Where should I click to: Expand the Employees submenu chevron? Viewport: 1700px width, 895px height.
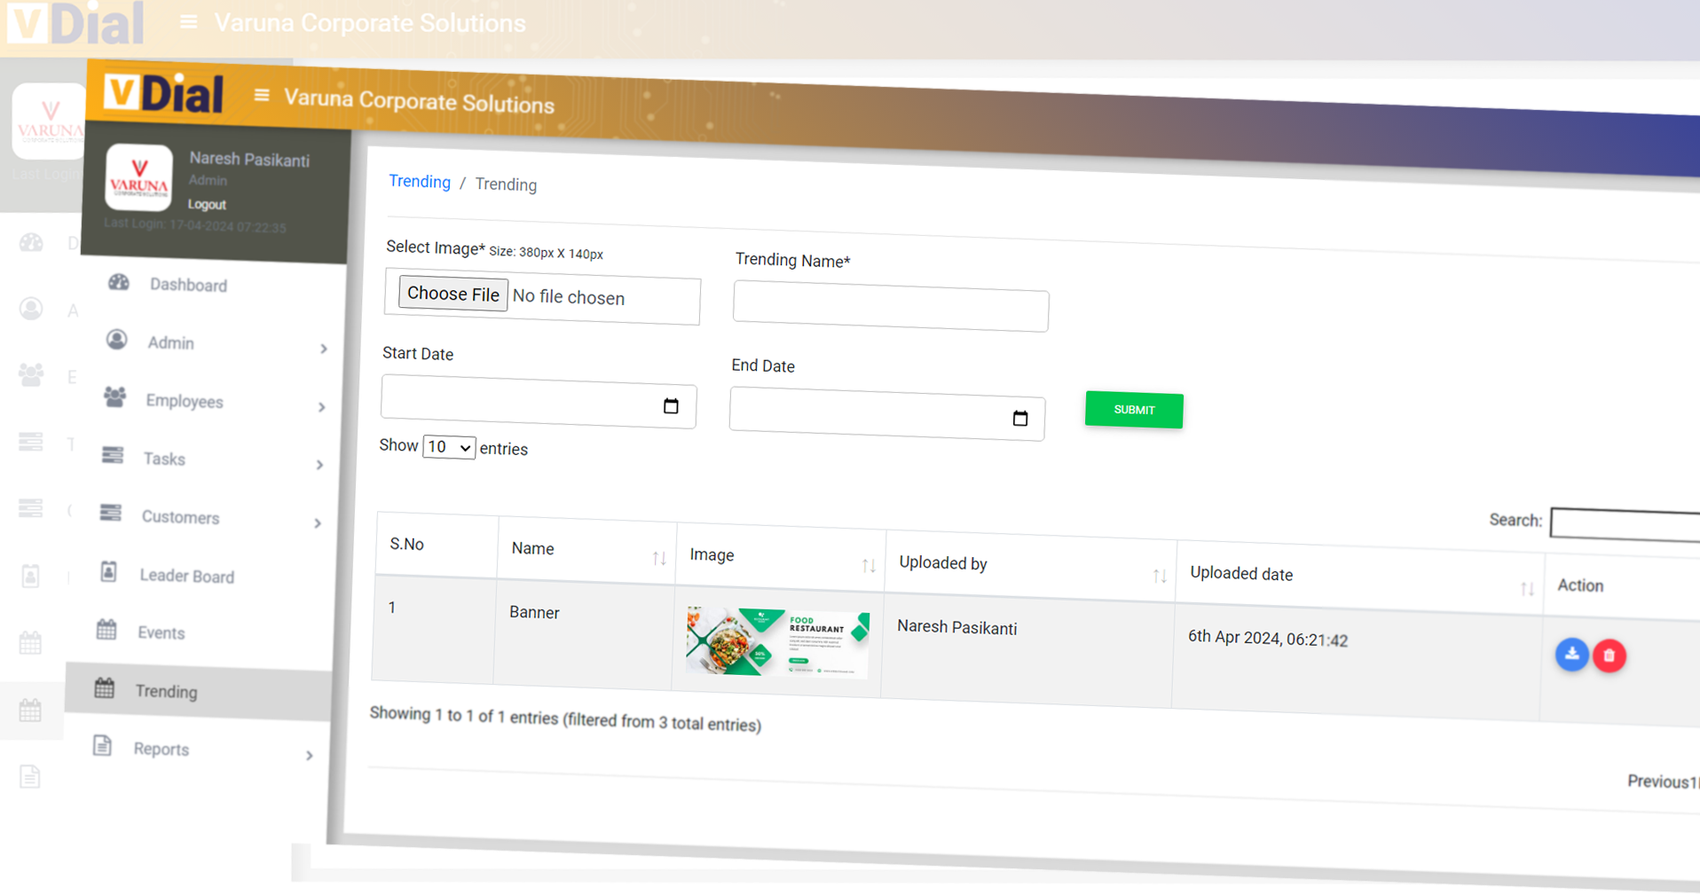(321, 407)
